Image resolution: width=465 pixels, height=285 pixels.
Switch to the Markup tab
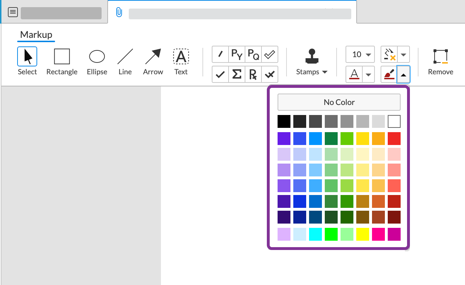click(36, 35)
